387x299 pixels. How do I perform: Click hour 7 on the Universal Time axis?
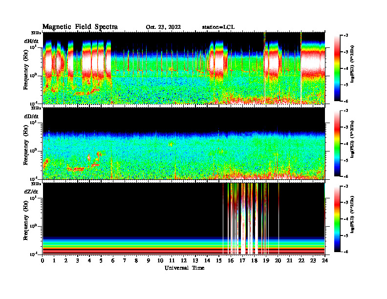125,260
